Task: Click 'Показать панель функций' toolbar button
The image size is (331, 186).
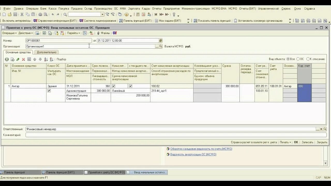Action: 212,21
